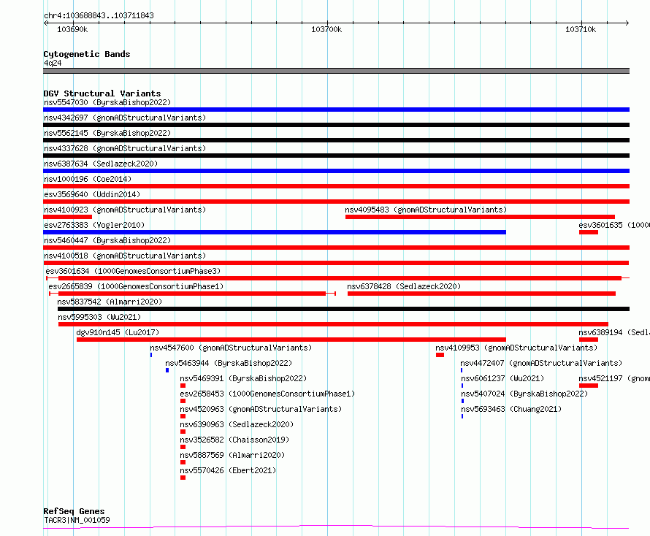Click nsv6390963 (Sedlazeck2020) label

point(237,424)
